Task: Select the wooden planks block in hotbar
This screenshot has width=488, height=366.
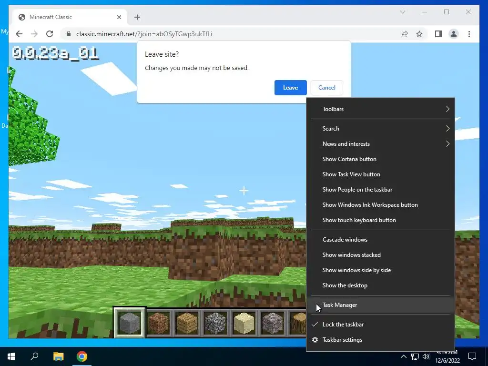Action: click(187, 323)
